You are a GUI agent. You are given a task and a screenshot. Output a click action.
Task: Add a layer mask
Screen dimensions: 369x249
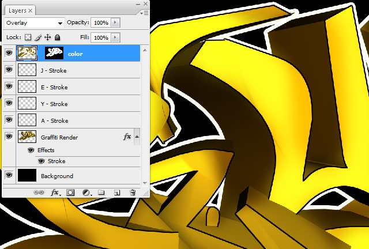click(x=70, y=193)
